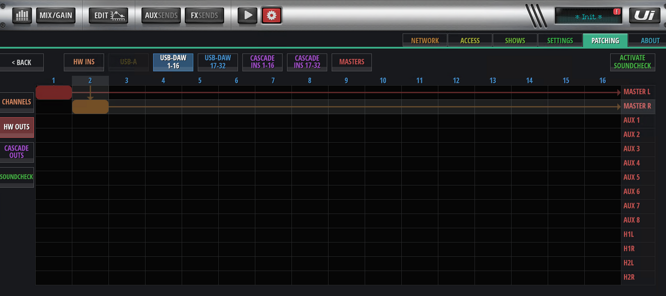Viewport: 666px width, 296px height.
Task: Click the MASTER L row label
Action: pos(637,92)
